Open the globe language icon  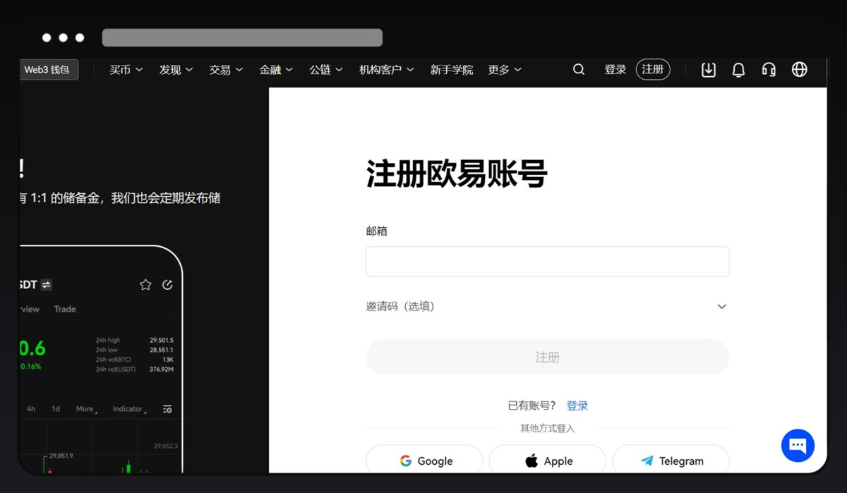(x=799, y=70)
